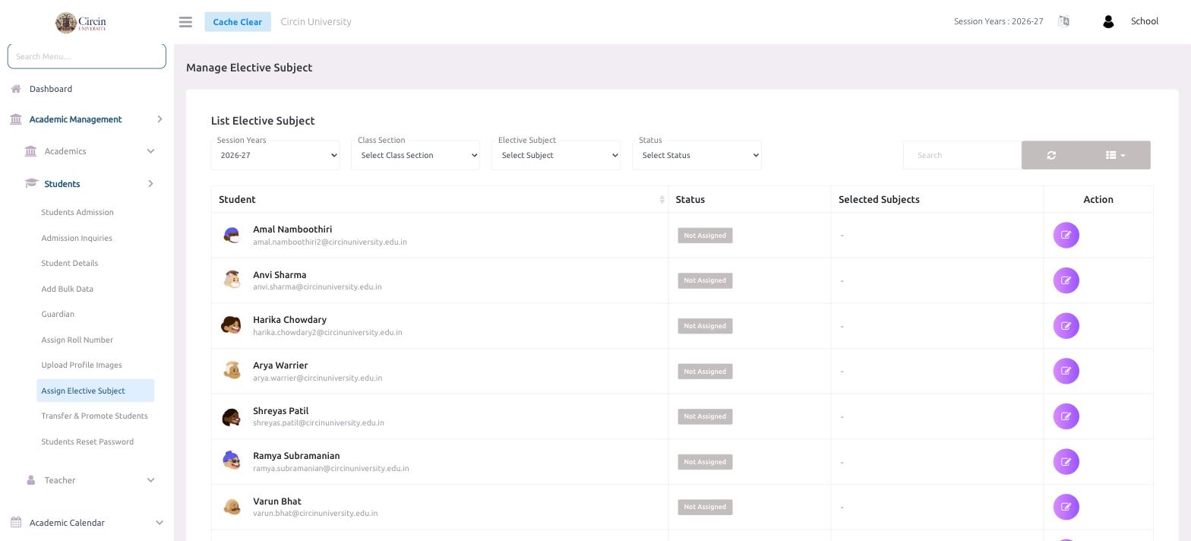This screenshot has width=1191, height=541.
Task: Edit elective subjects for Amal Namboothiri
Action: pos(1066,236)
